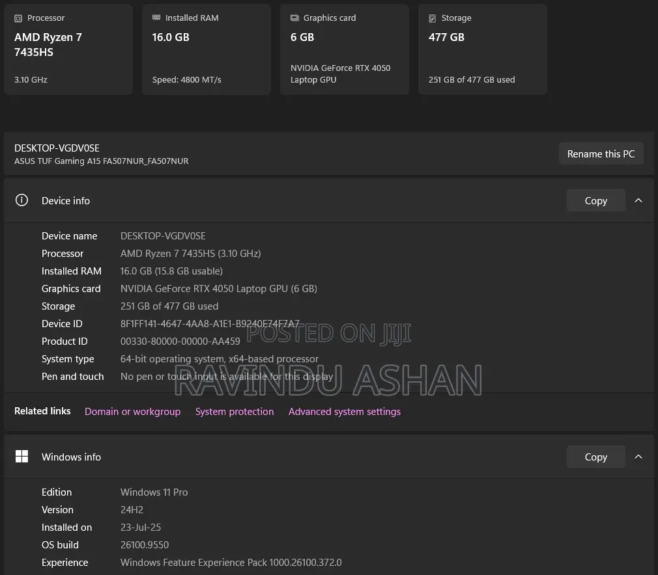Click 'Windows Feature Experience Pack 1000.26100.372.0'
Image resolution: width=658 pixels, height=575 pixels.
tap(231, 563)
